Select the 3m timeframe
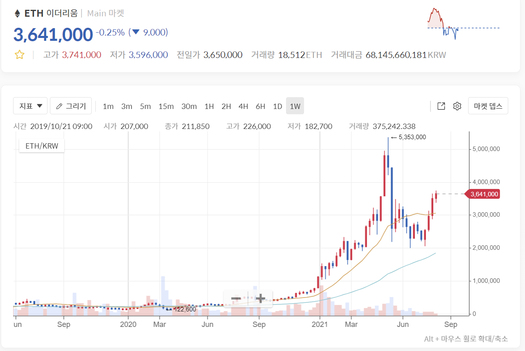The image size is (525, 351). tap(126, 107)
